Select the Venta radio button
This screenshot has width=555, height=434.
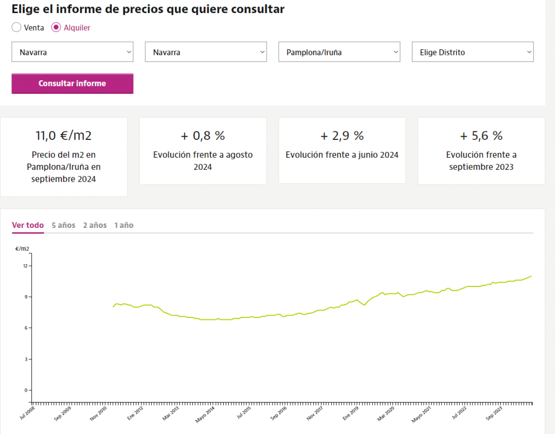16,27
